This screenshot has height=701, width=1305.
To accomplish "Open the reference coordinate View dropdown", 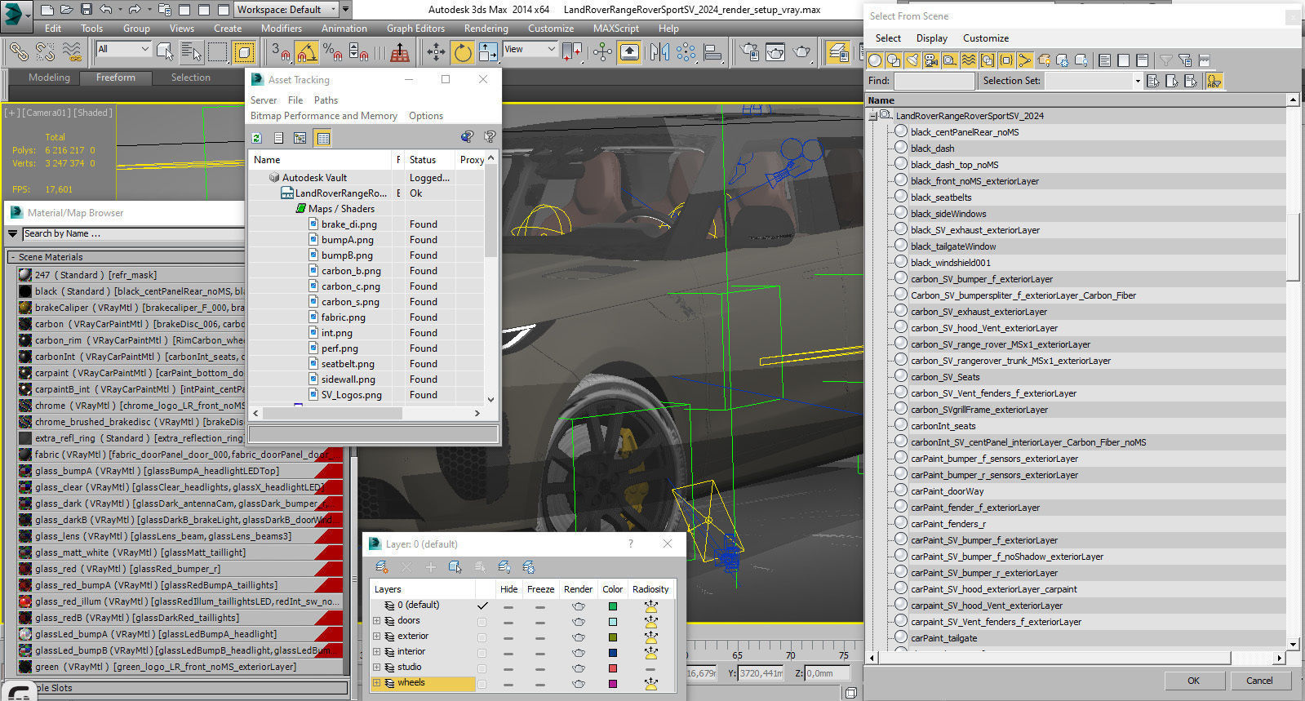I will pos(529,49).
